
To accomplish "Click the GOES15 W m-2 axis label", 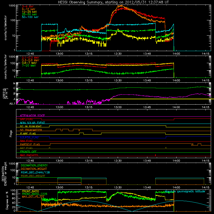I will pyautogui.click(x=5, y=93).
